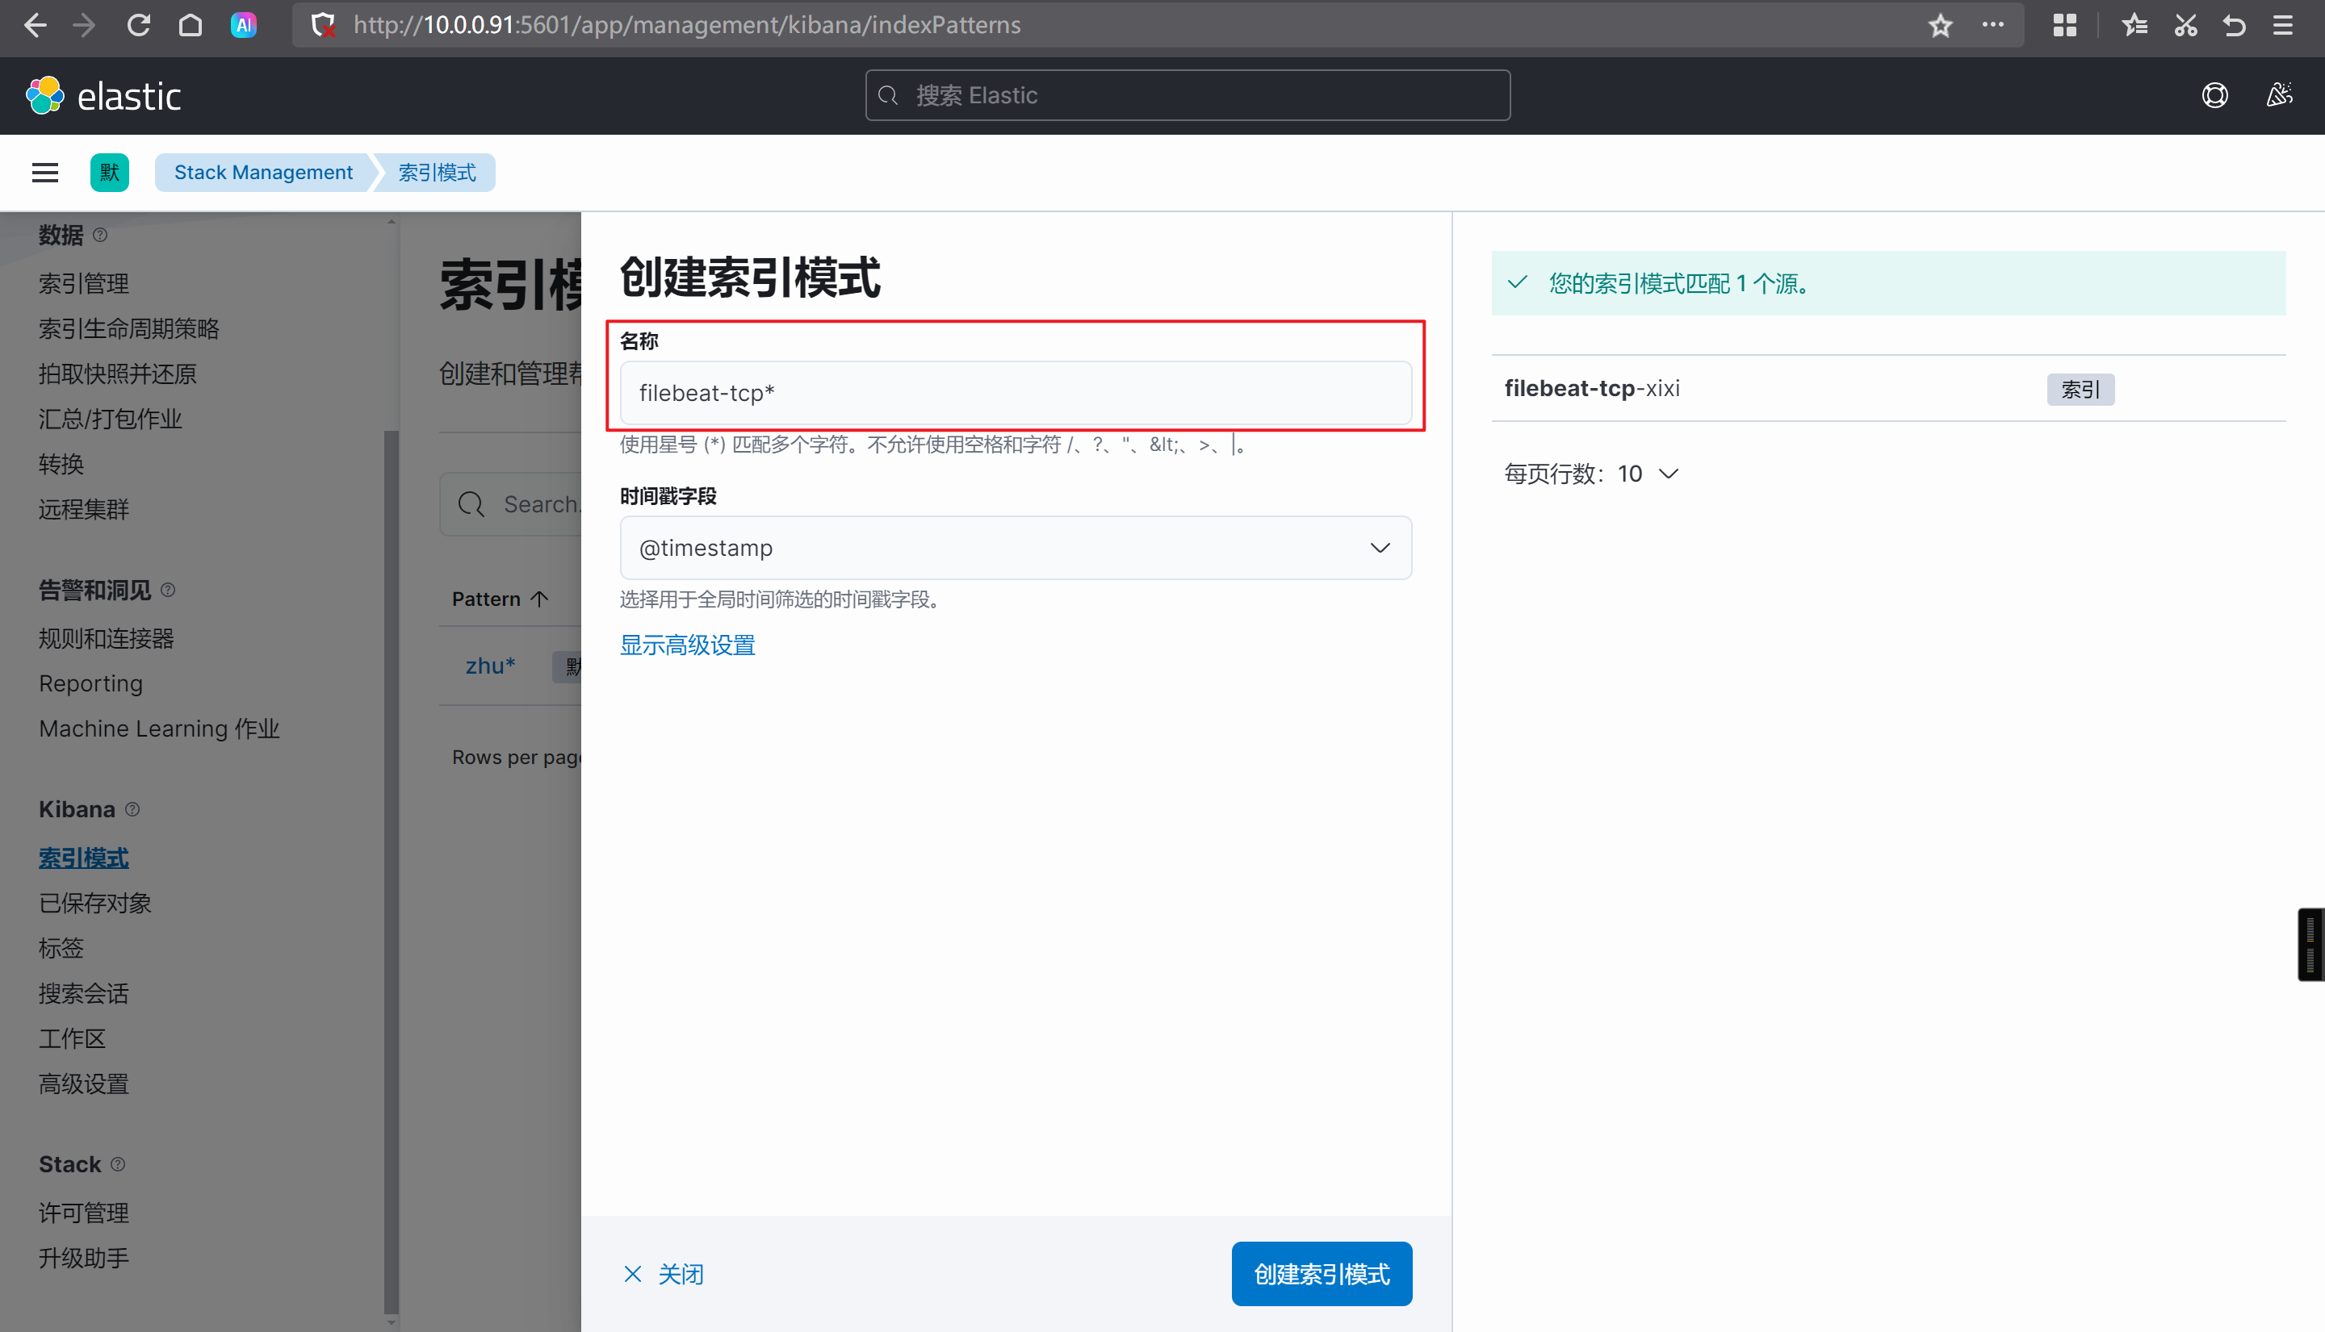Click the undo arrow icon in browser toolbar

tap(2234, 26)
